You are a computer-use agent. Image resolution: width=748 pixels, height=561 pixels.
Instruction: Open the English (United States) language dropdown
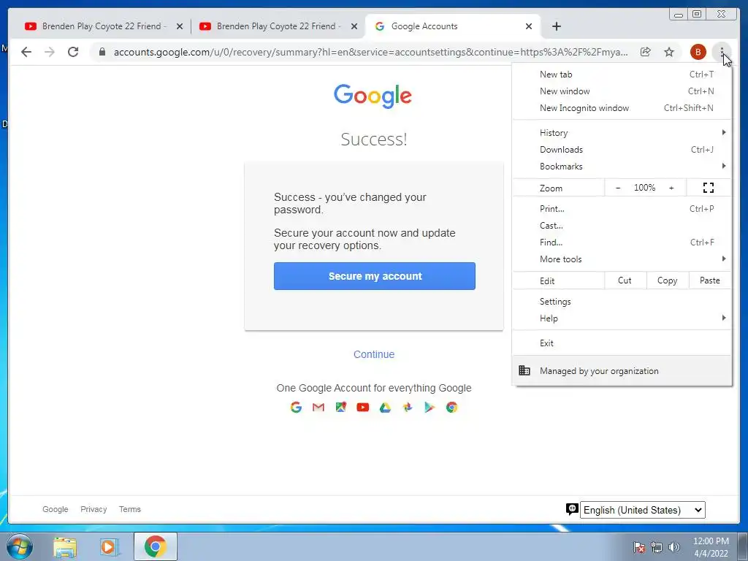click(x=643, y=509)
